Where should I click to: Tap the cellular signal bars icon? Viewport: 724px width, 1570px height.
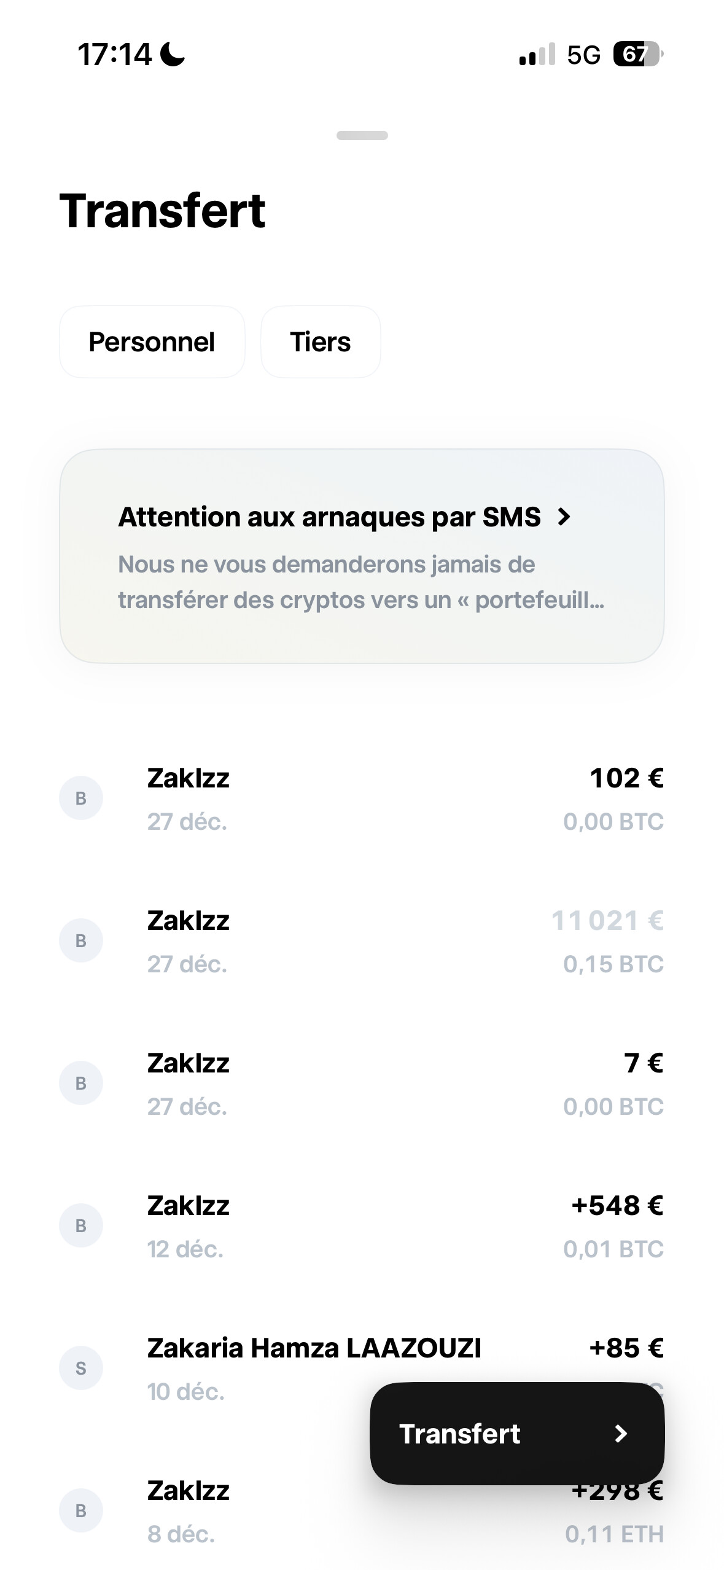pyautogui.click(x=537, y=55)
